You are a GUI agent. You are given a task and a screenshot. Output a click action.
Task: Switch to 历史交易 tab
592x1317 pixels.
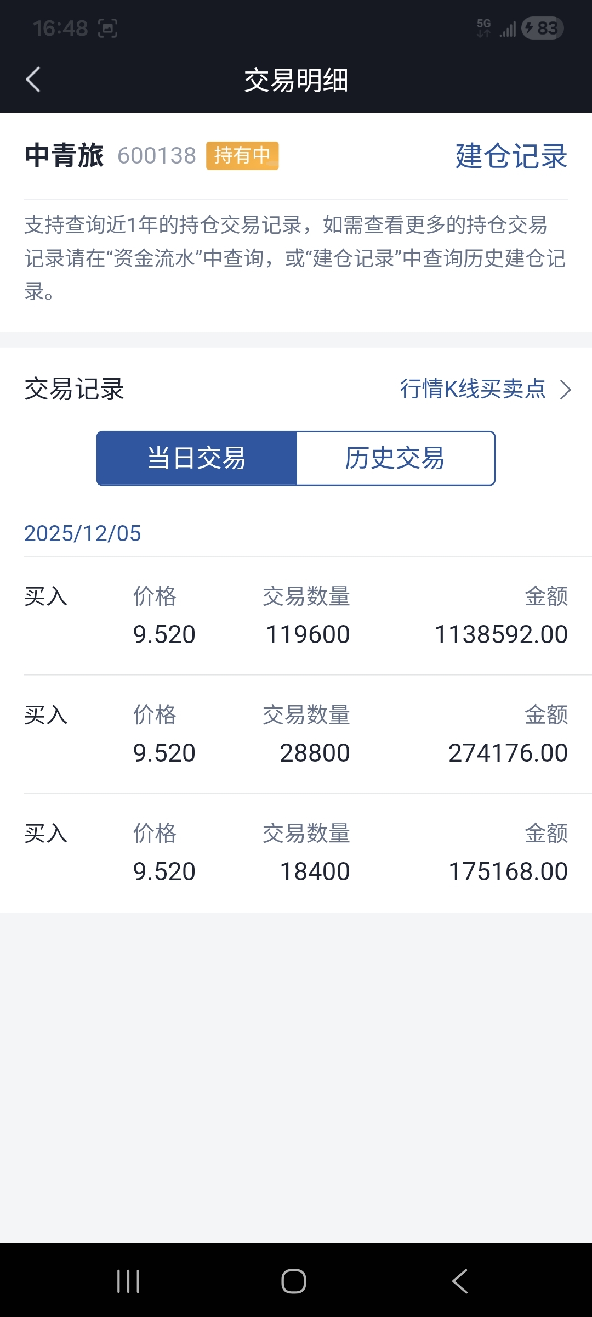coord(395,458)
